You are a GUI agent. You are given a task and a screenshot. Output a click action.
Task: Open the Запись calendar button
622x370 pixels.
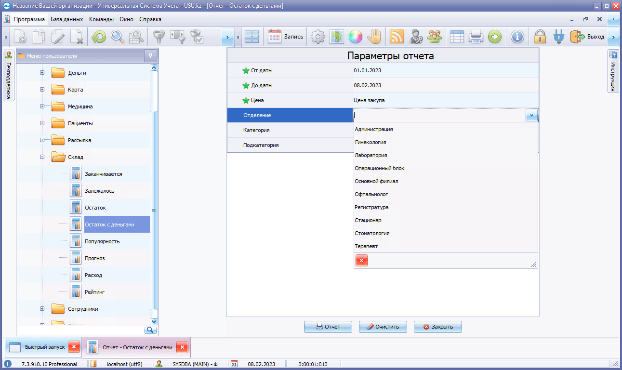pyautogui.click(x=286, y=37)
